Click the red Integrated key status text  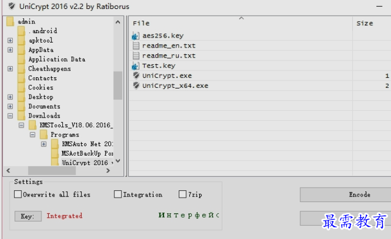pos(64,216)
